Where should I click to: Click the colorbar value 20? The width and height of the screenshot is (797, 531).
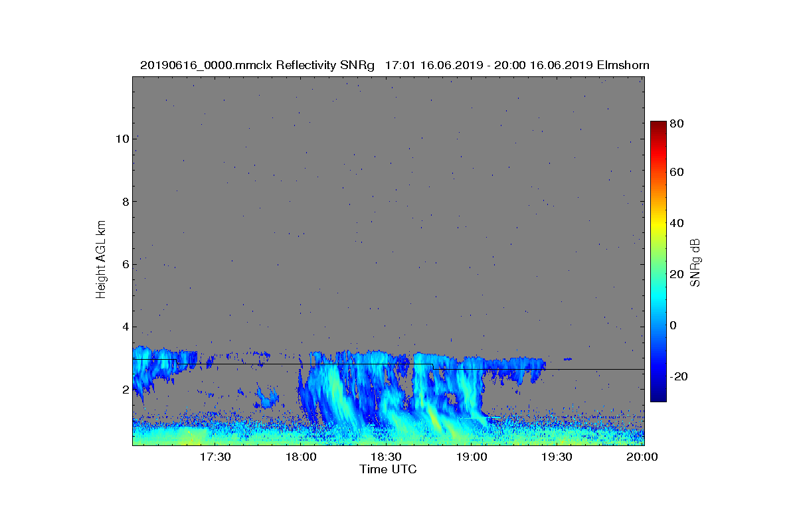coord(677,275)
